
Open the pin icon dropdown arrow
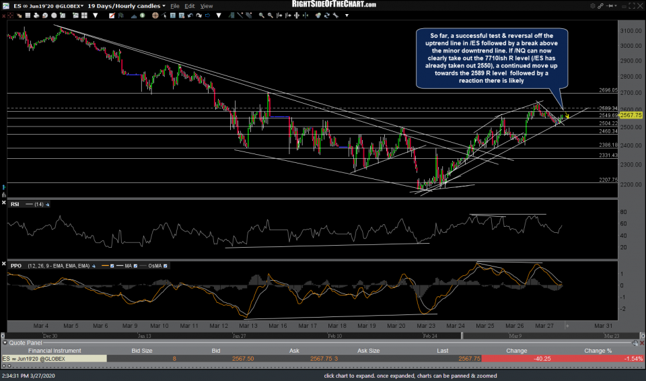[615, 6]
